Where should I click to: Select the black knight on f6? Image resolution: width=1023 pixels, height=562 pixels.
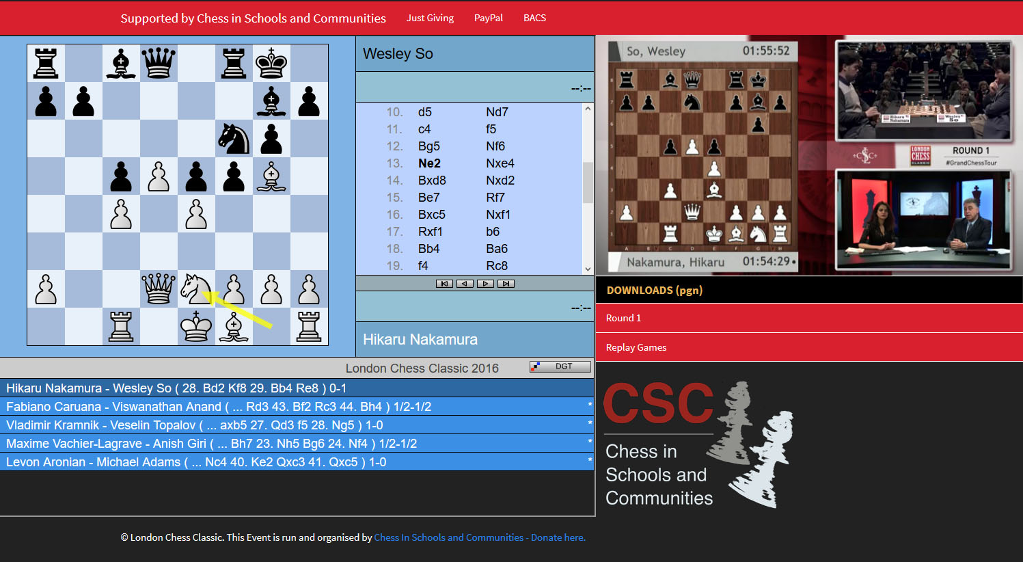point(234,138)
